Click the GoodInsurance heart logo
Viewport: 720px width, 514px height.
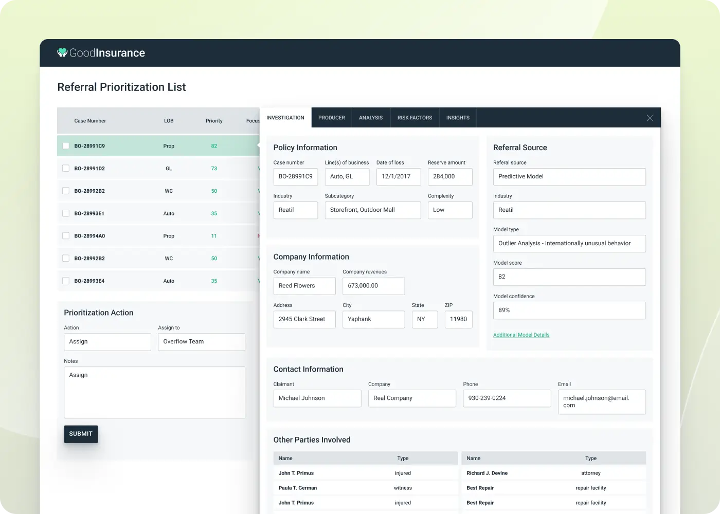(x=62, y=52)
